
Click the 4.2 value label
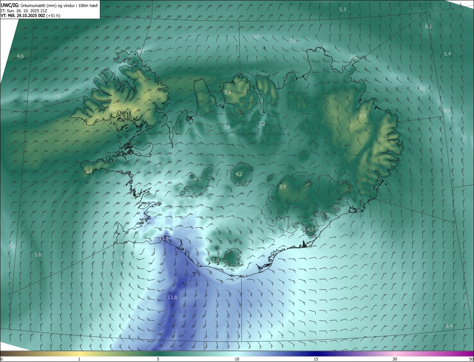click(x=239, y=174)
